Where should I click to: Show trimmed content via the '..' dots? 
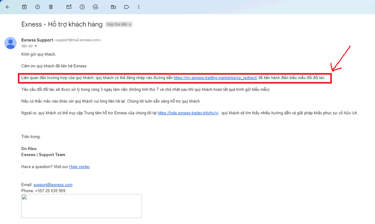pos(22,173)
